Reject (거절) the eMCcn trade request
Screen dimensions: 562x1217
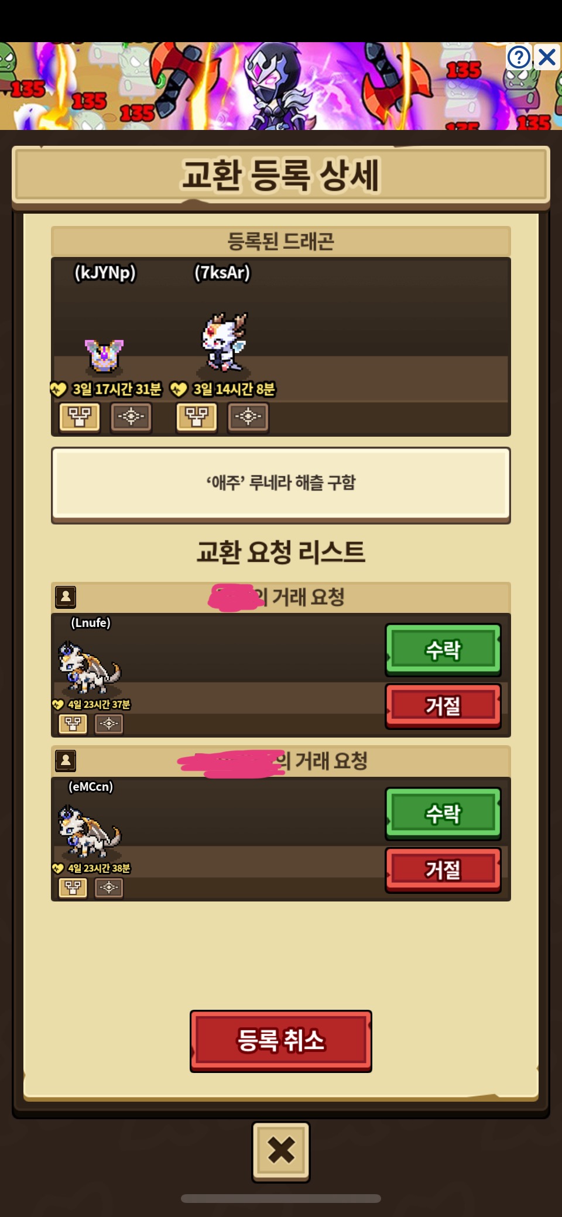443,869
